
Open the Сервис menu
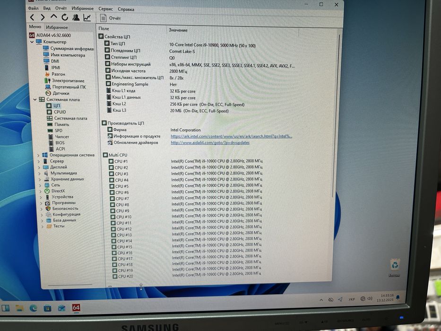(x=106, y=9)
